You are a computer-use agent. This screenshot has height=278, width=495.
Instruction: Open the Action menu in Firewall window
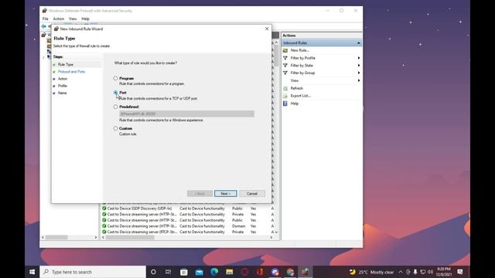[59, 19]
